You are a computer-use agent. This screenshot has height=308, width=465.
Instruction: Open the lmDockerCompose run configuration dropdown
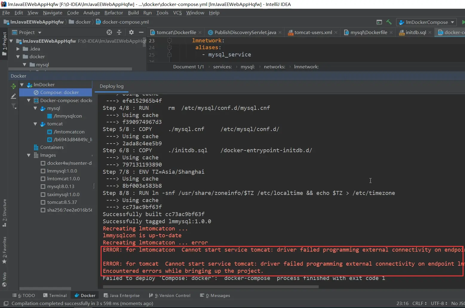coord(427,22)
